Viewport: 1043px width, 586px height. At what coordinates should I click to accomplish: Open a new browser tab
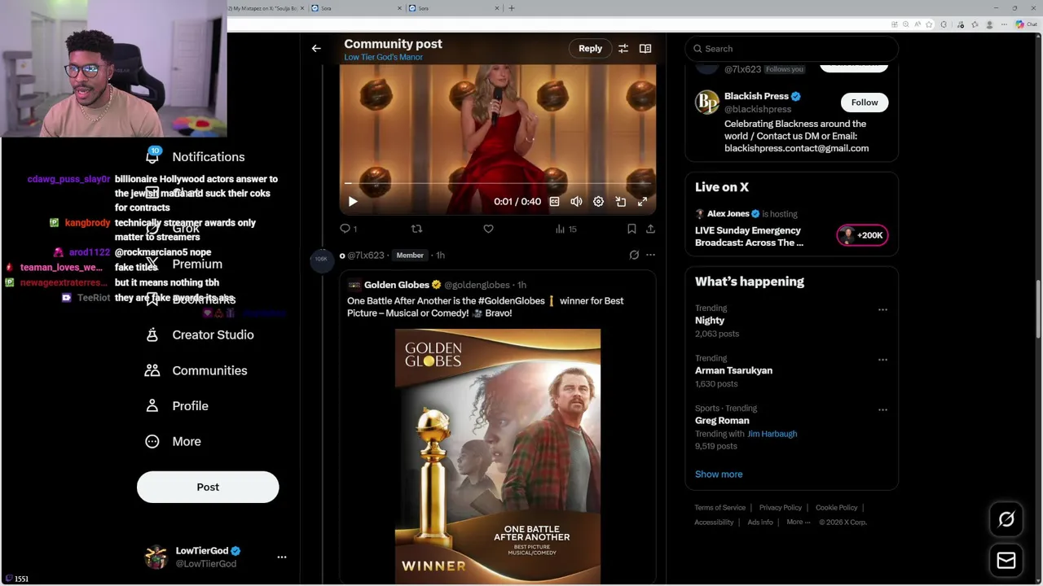pyautogui.click(x=512, y=8)
